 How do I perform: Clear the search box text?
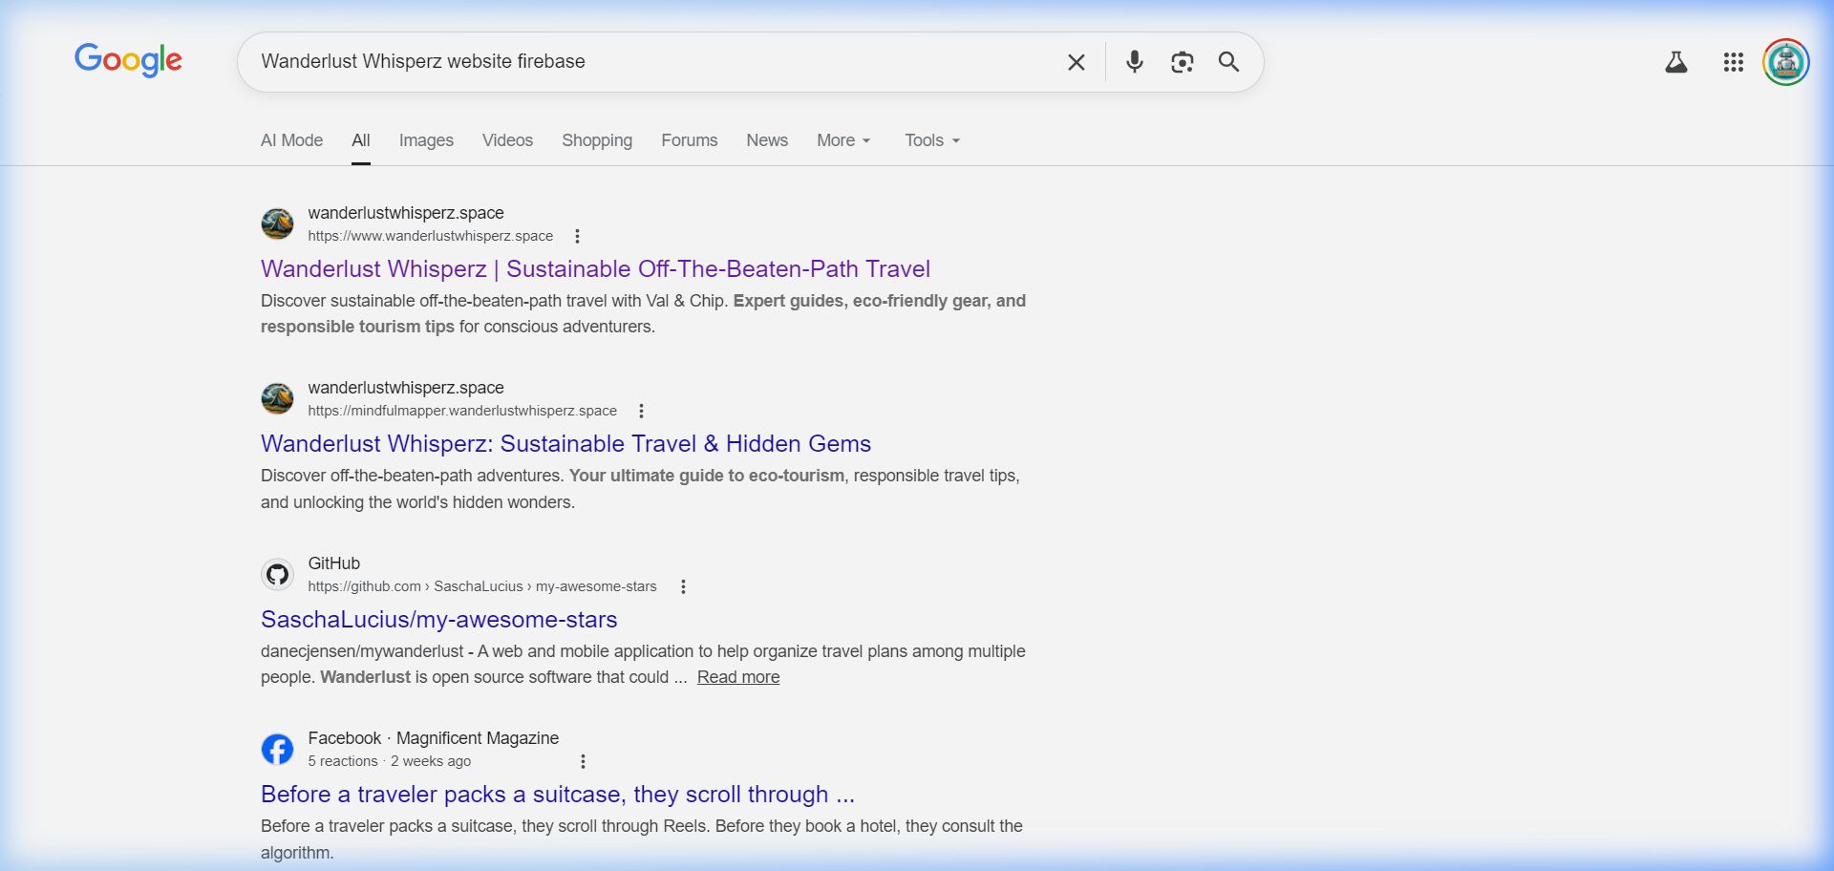coord(1076,62)
